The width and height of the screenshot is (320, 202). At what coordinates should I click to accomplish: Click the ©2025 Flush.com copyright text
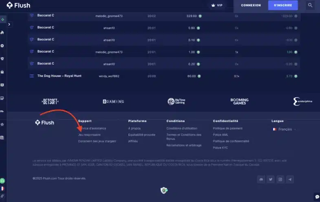click(59, 178)
